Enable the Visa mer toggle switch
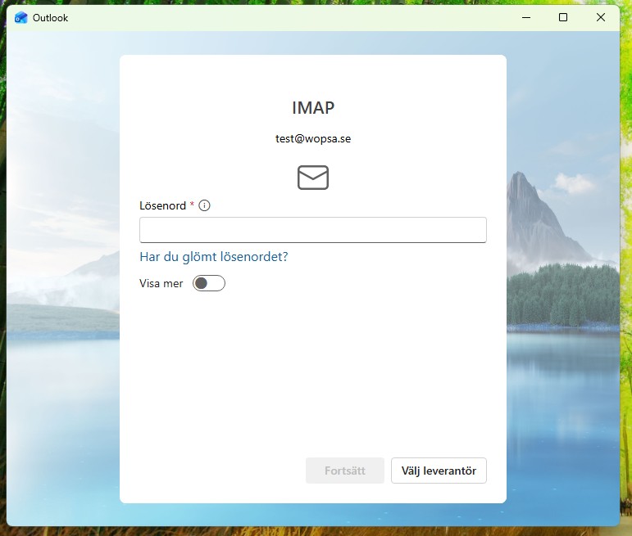632x536 pixels. pyautogui.click(x=208, y=283)
